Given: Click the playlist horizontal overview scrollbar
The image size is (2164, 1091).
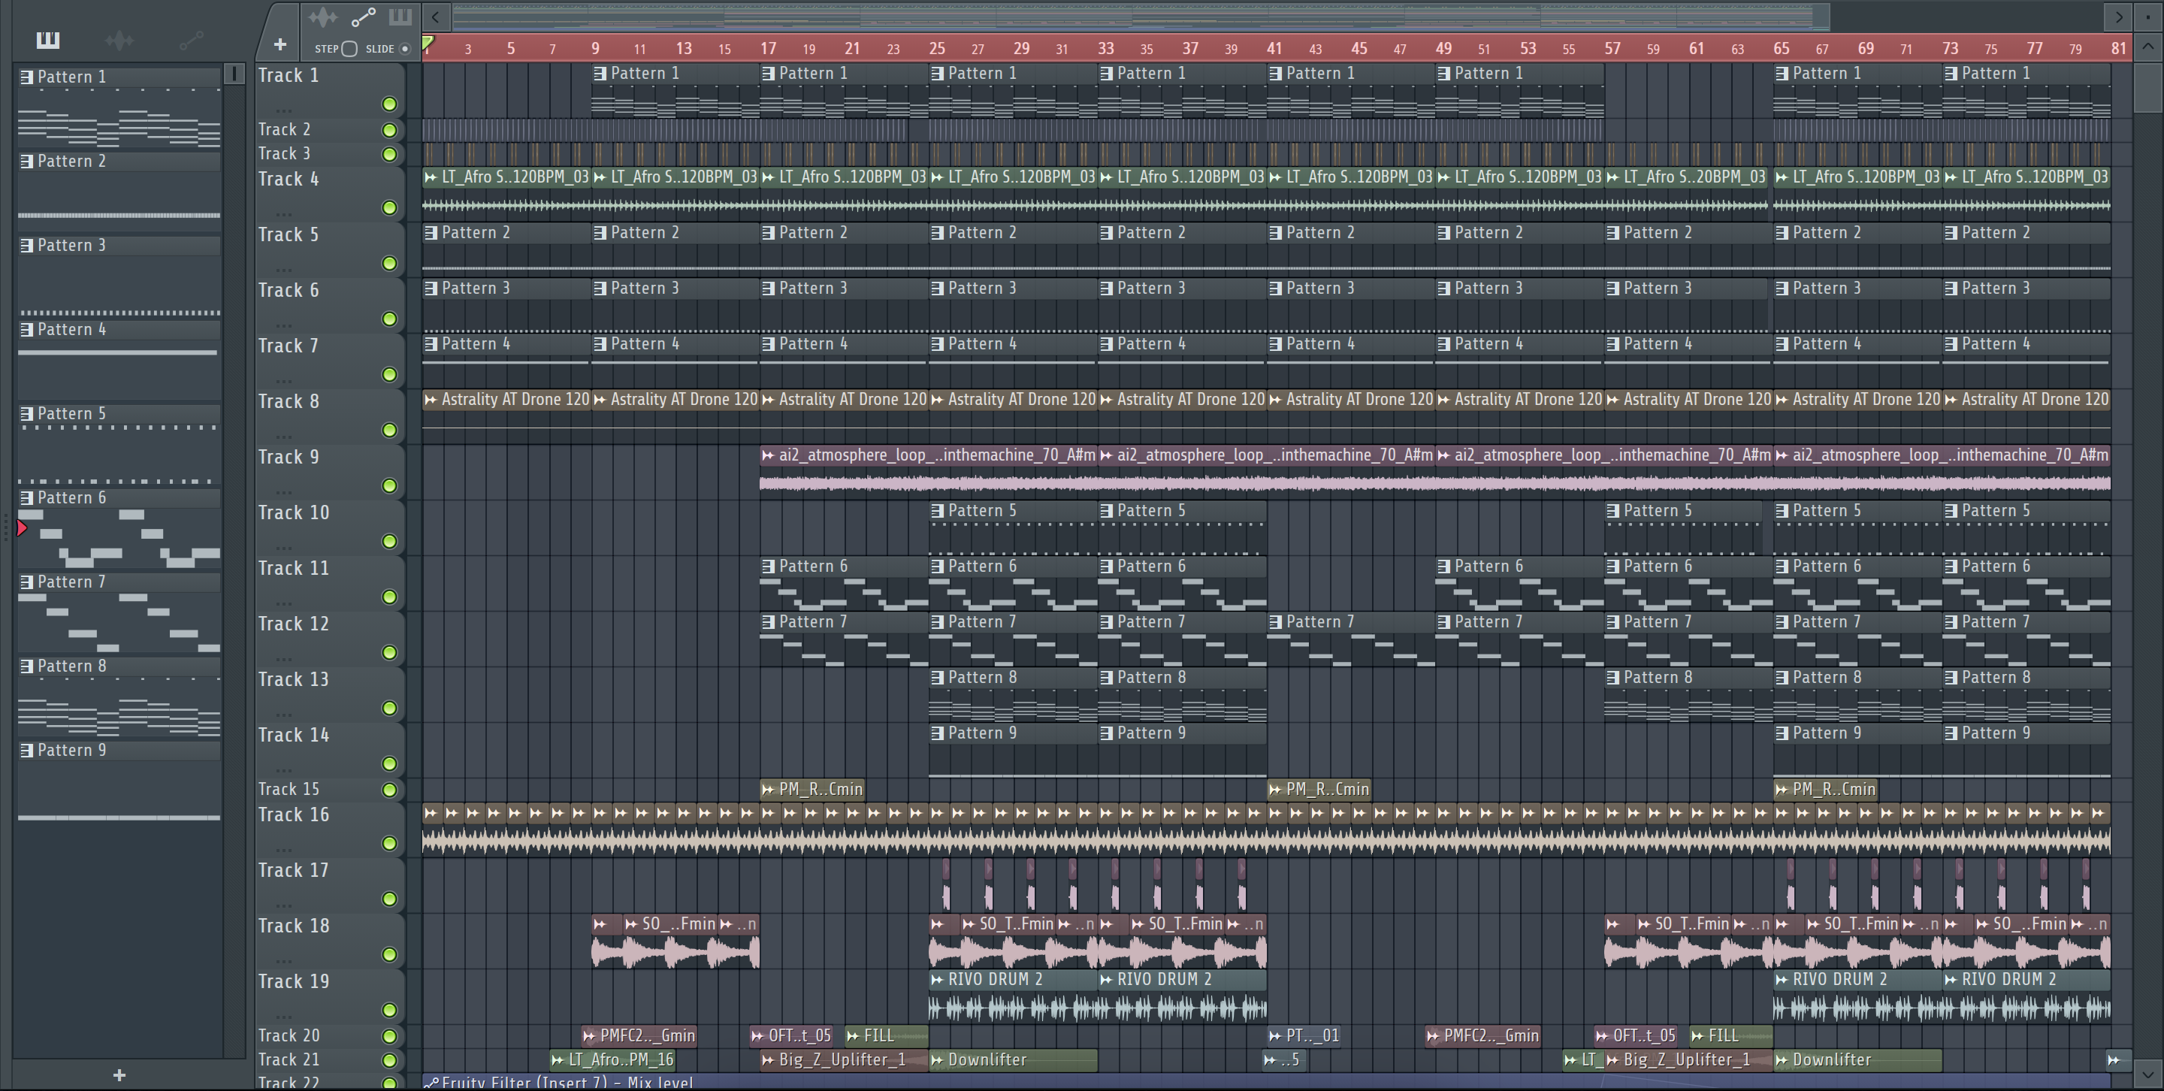Looking at the screenshot, I should click(x=1141, y=16).
